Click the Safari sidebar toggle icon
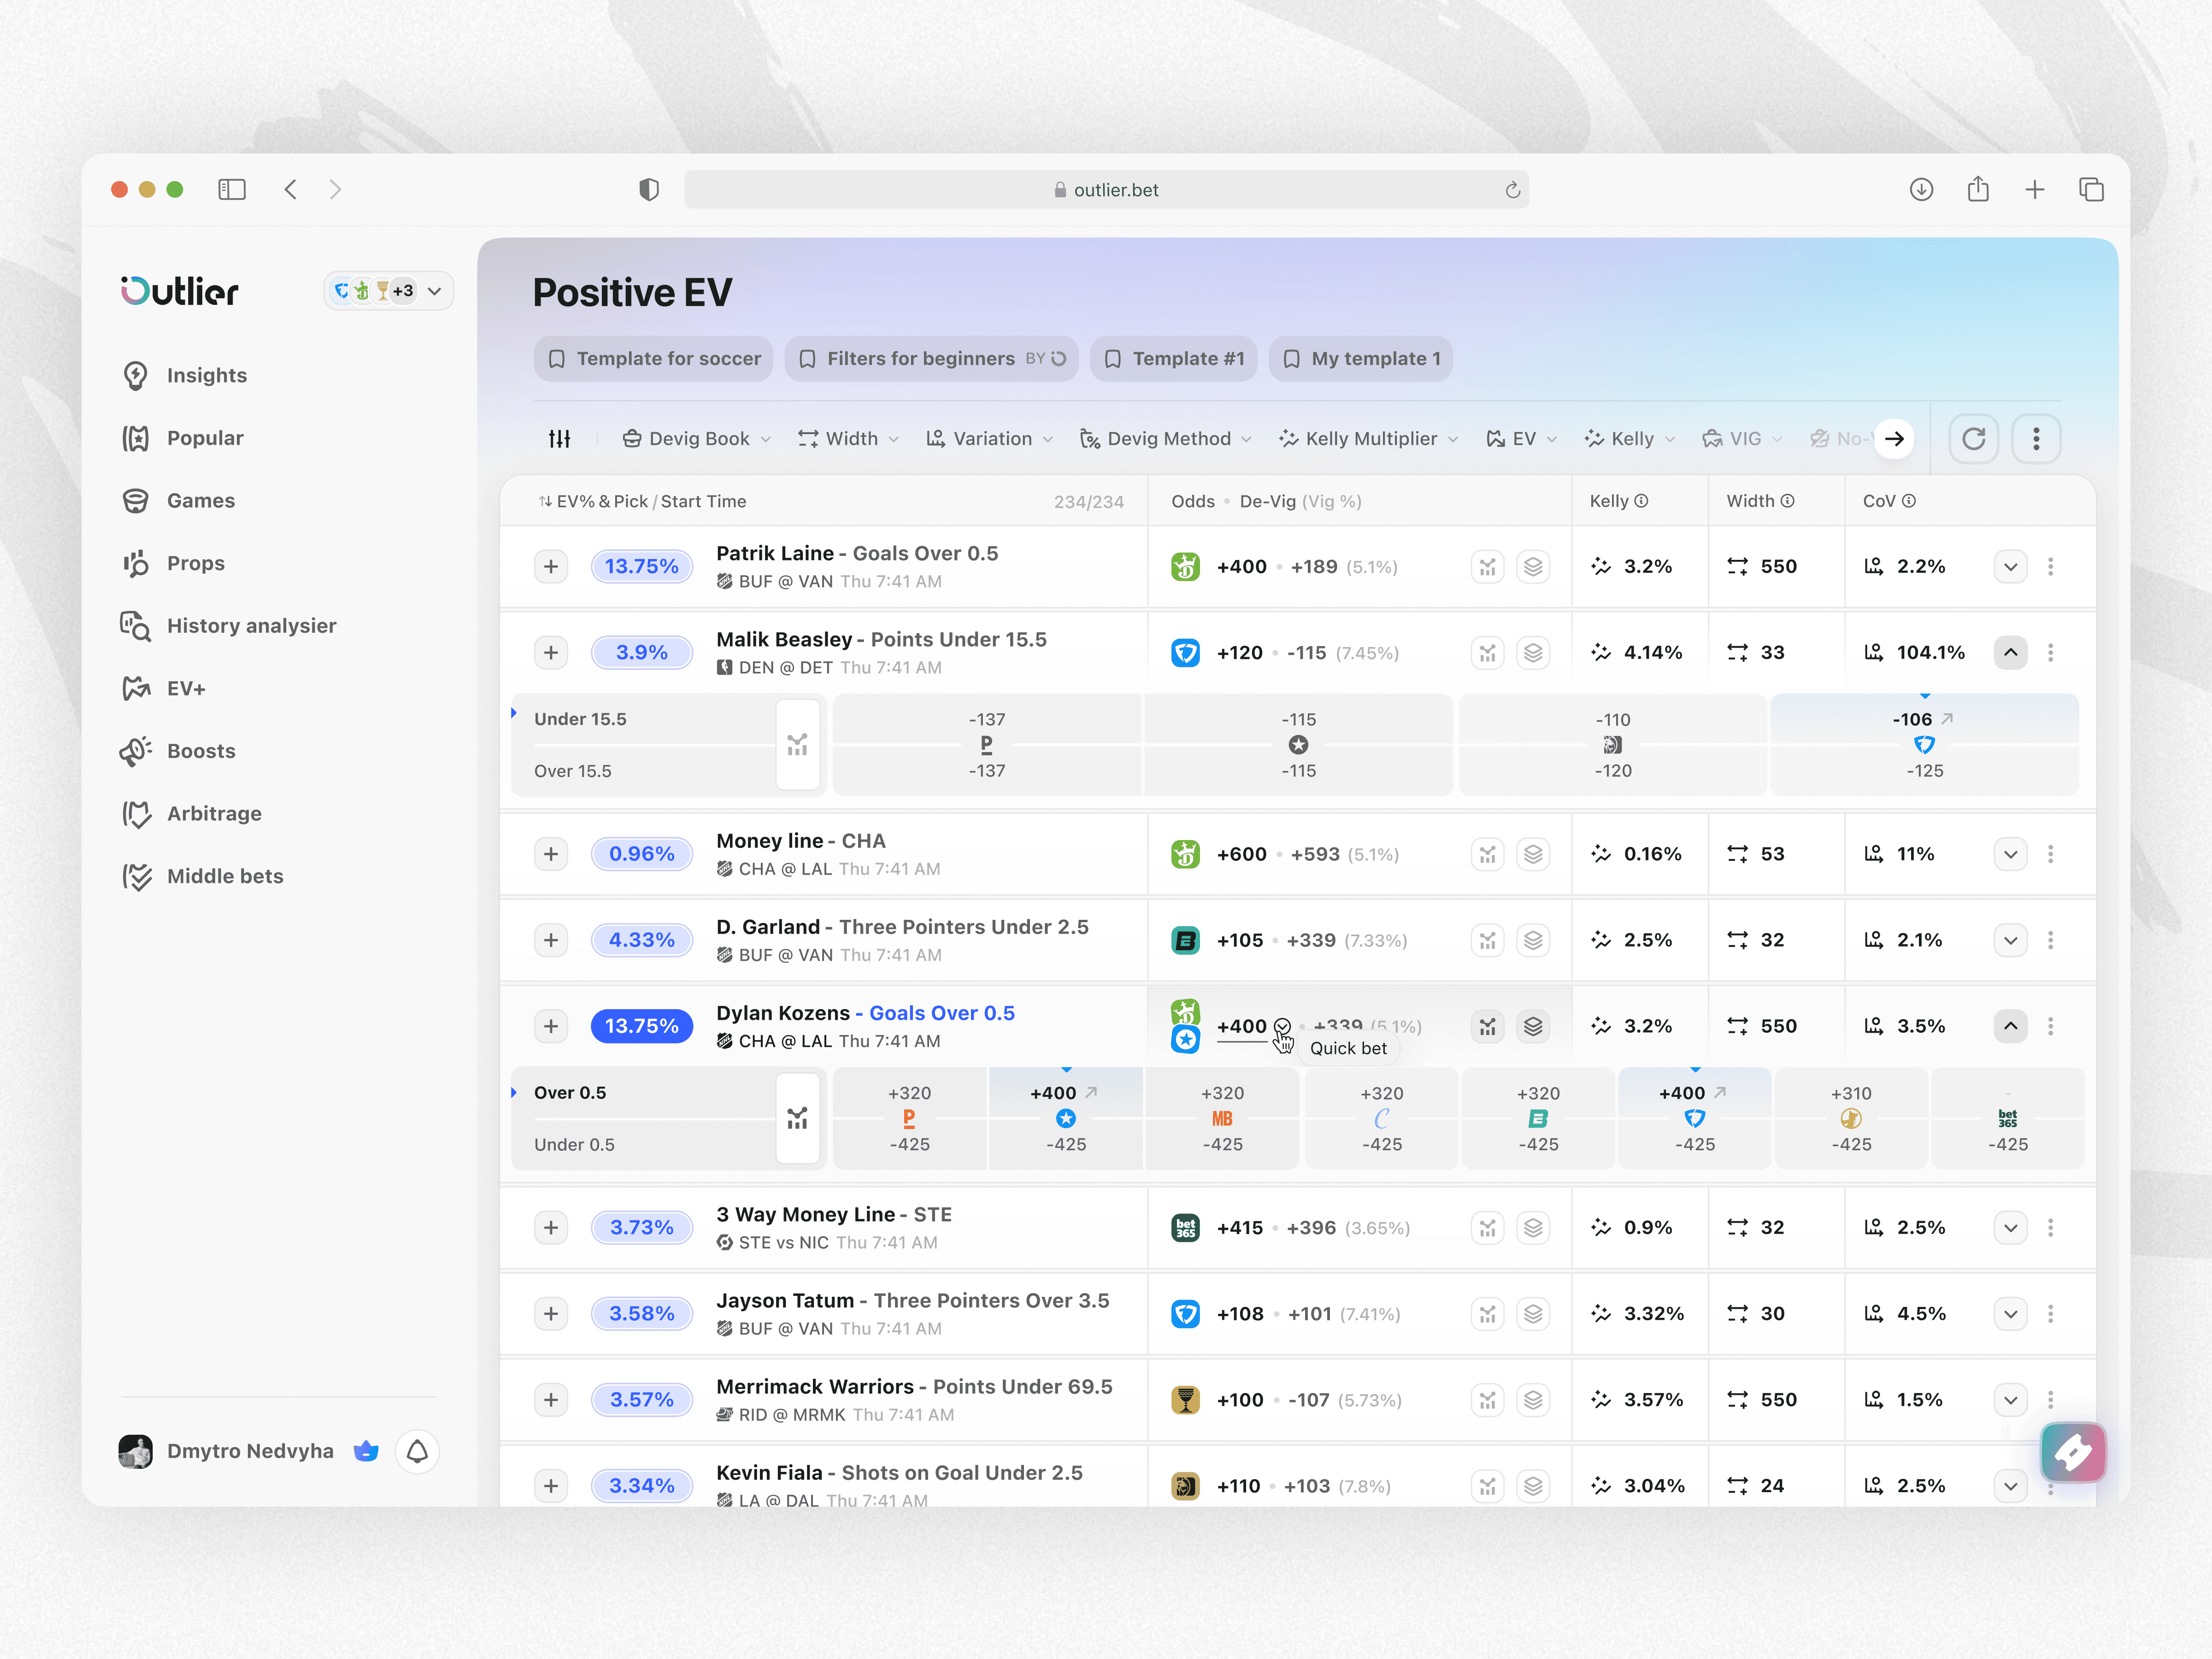Screen dimensions: 2212x1659 pyautogui.click(x=232, y=189)
